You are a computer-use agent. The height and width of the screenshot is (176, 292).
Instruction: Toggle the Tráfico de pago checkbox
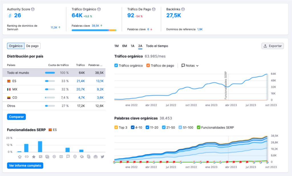tap(148, 66)
